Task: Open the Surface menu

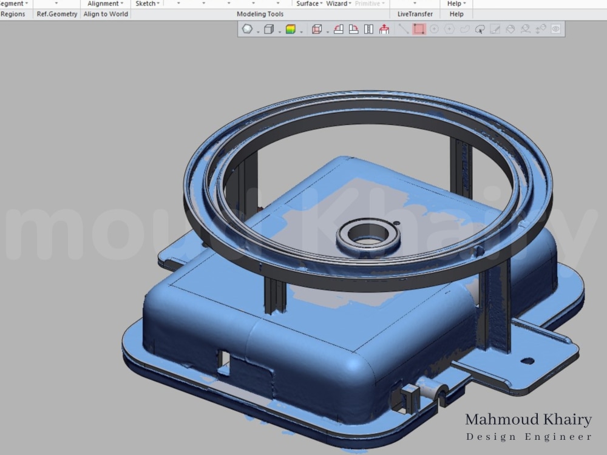Action: tap(308, 4)
